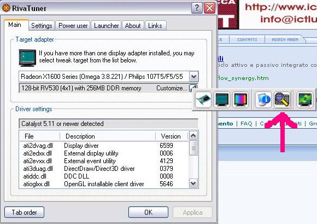Open the Launcher tab
The height and width of the screenshot is (224, 317).
coord(107,26)
